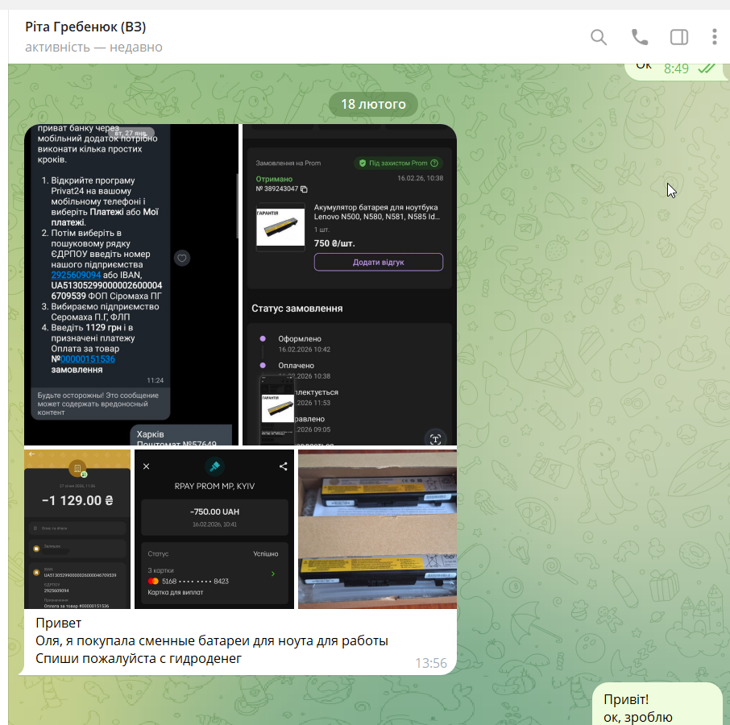The width and height of the screenshot is (730, 725).
Task: Click Спиши пожалуйста с гидроденег text
Action: (139, 659)
